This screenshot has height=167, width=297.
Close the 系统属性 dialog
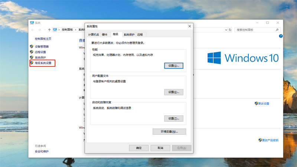pos(190,26)
